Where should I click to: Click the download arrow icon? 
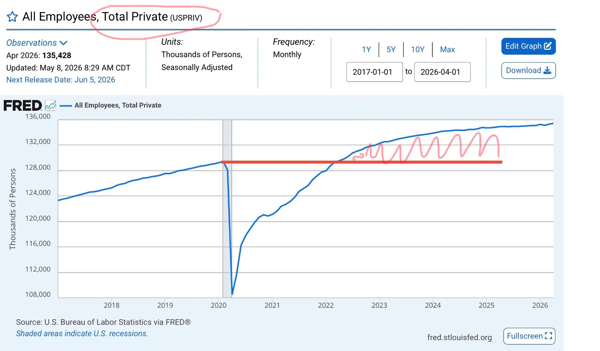point(547,70)
